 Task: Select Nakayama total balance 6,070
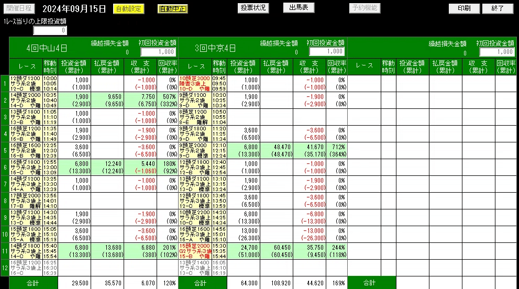coord(140,283)
